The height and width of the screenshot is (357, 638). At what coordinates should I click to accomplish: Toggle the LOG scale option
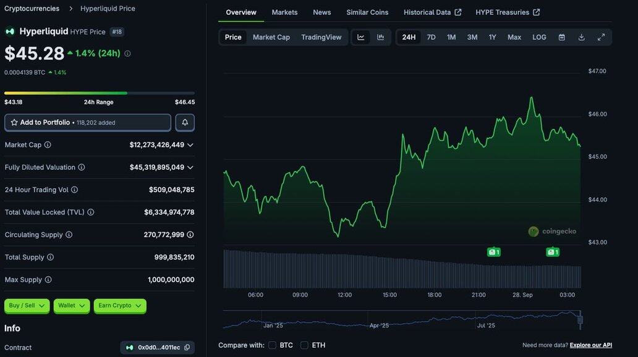[539, 37]
